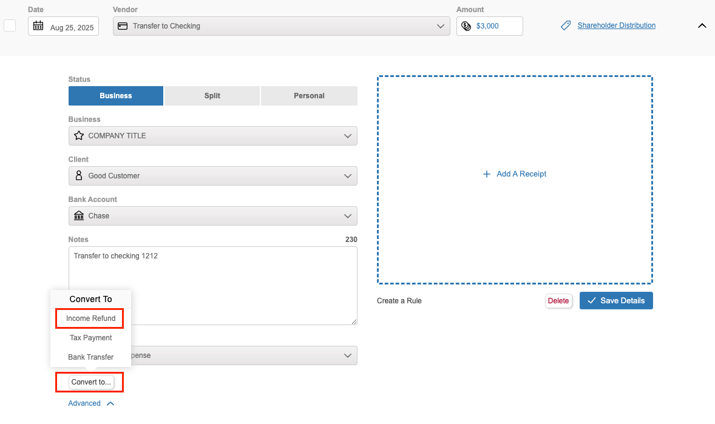Collapse the transaction details with top chevron
715x424 pixels.
(x=702, y=26)
